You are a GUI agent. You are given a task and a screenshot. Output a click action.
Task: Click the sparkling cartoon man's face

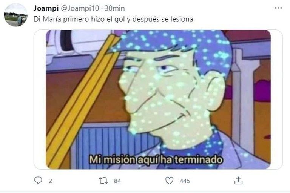pyautogui.click(x=167, y=96)
